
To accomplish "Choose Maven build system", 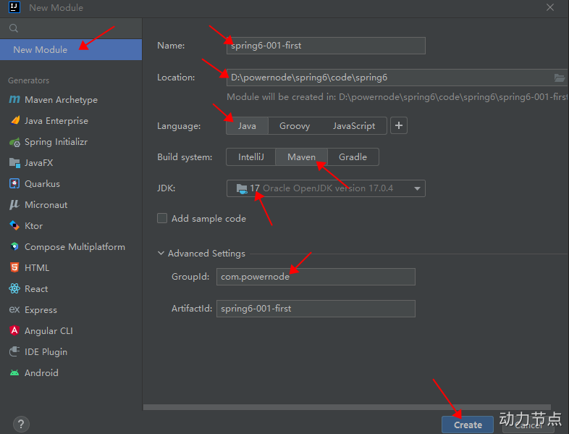I will pos(302,157).
